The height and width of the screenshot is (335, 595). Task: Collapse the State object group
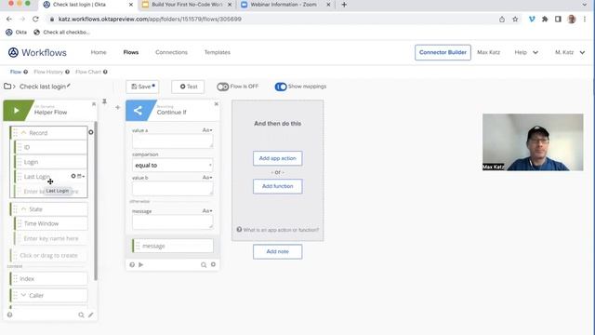tap(23, 209)
